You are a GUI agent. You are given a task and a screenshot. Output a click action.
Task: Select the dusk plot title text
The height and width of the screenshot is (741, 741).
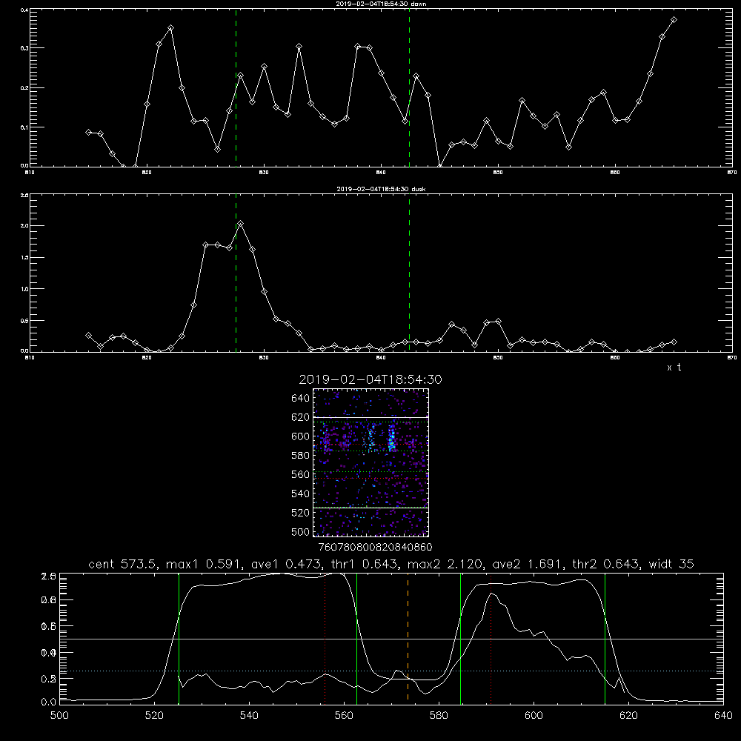pyautogui.click(x=381, y=189)
